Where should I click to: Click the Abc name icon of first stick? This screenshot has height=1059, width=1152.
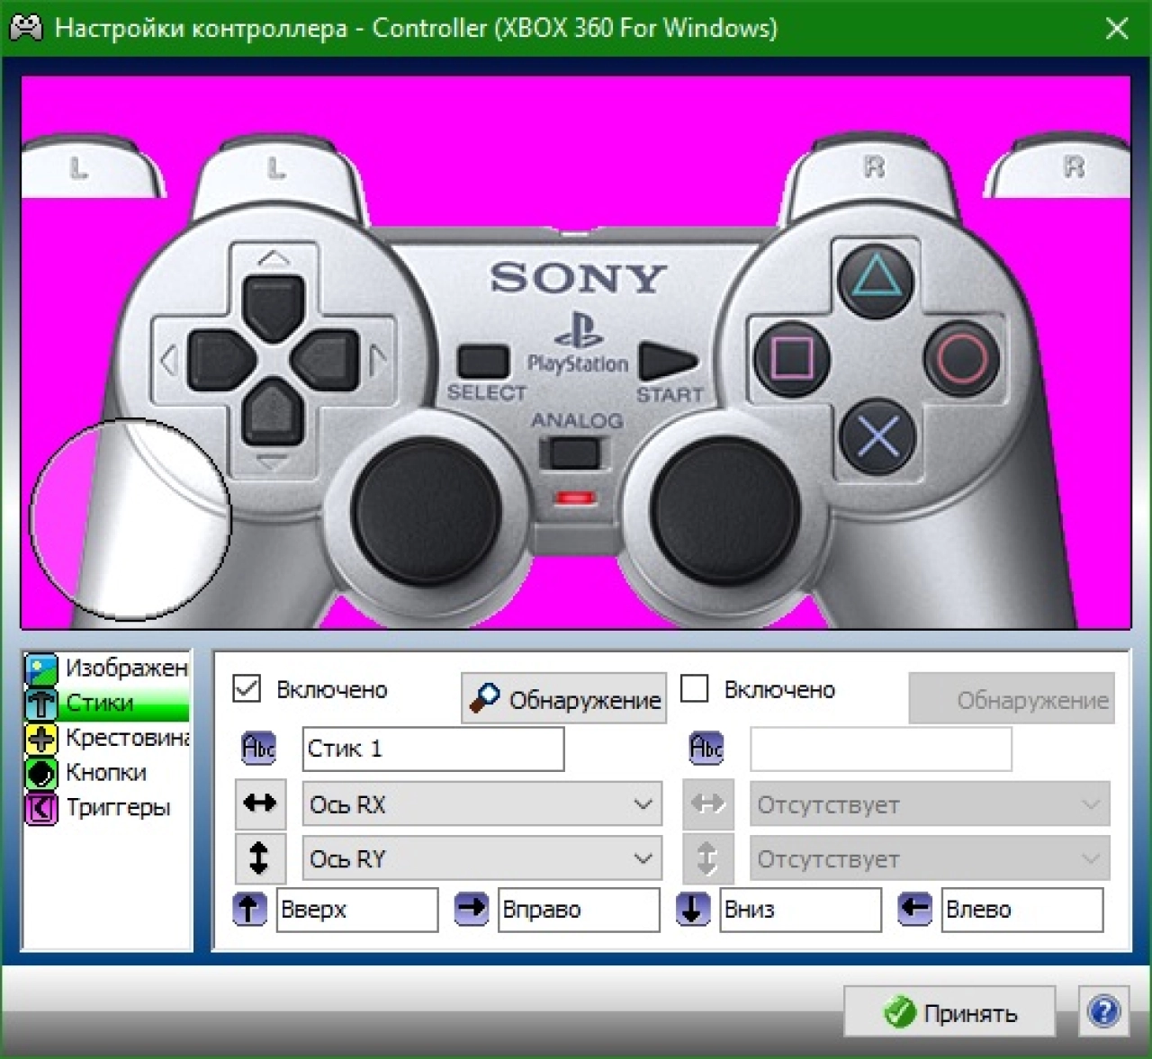pos(259,748)
